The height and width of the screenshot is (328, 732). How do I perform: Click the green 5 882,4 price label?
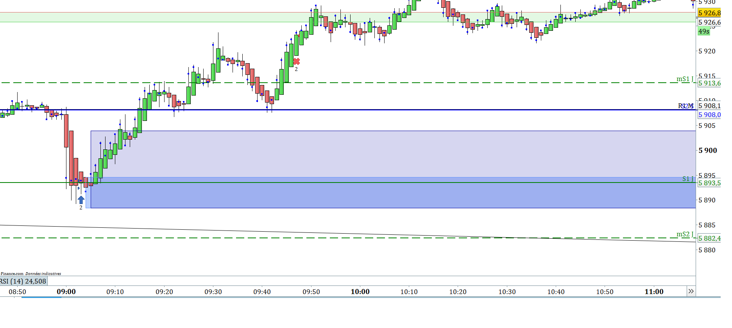click(x=709, y=238)
